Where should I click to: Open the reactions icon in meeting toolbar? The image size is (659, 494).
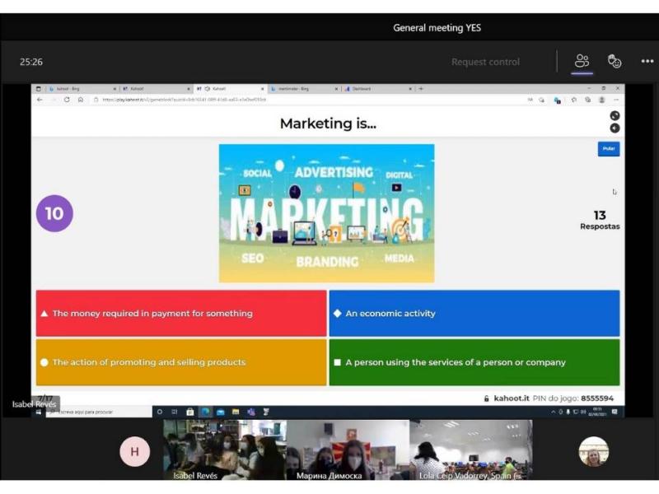615,61
